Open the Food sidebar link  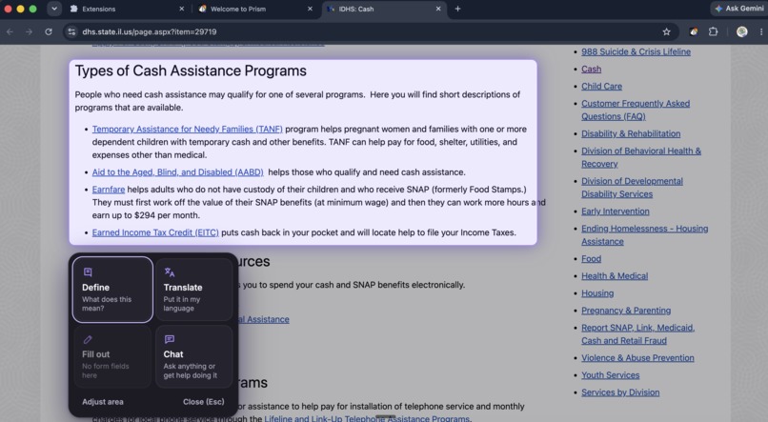tap(591, 259)
